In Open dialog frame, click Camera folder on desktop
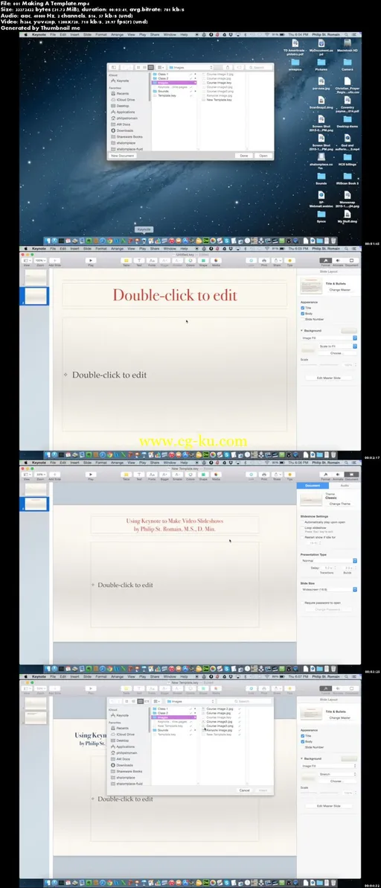Screen dimensions: 381x888 [348, 64]
